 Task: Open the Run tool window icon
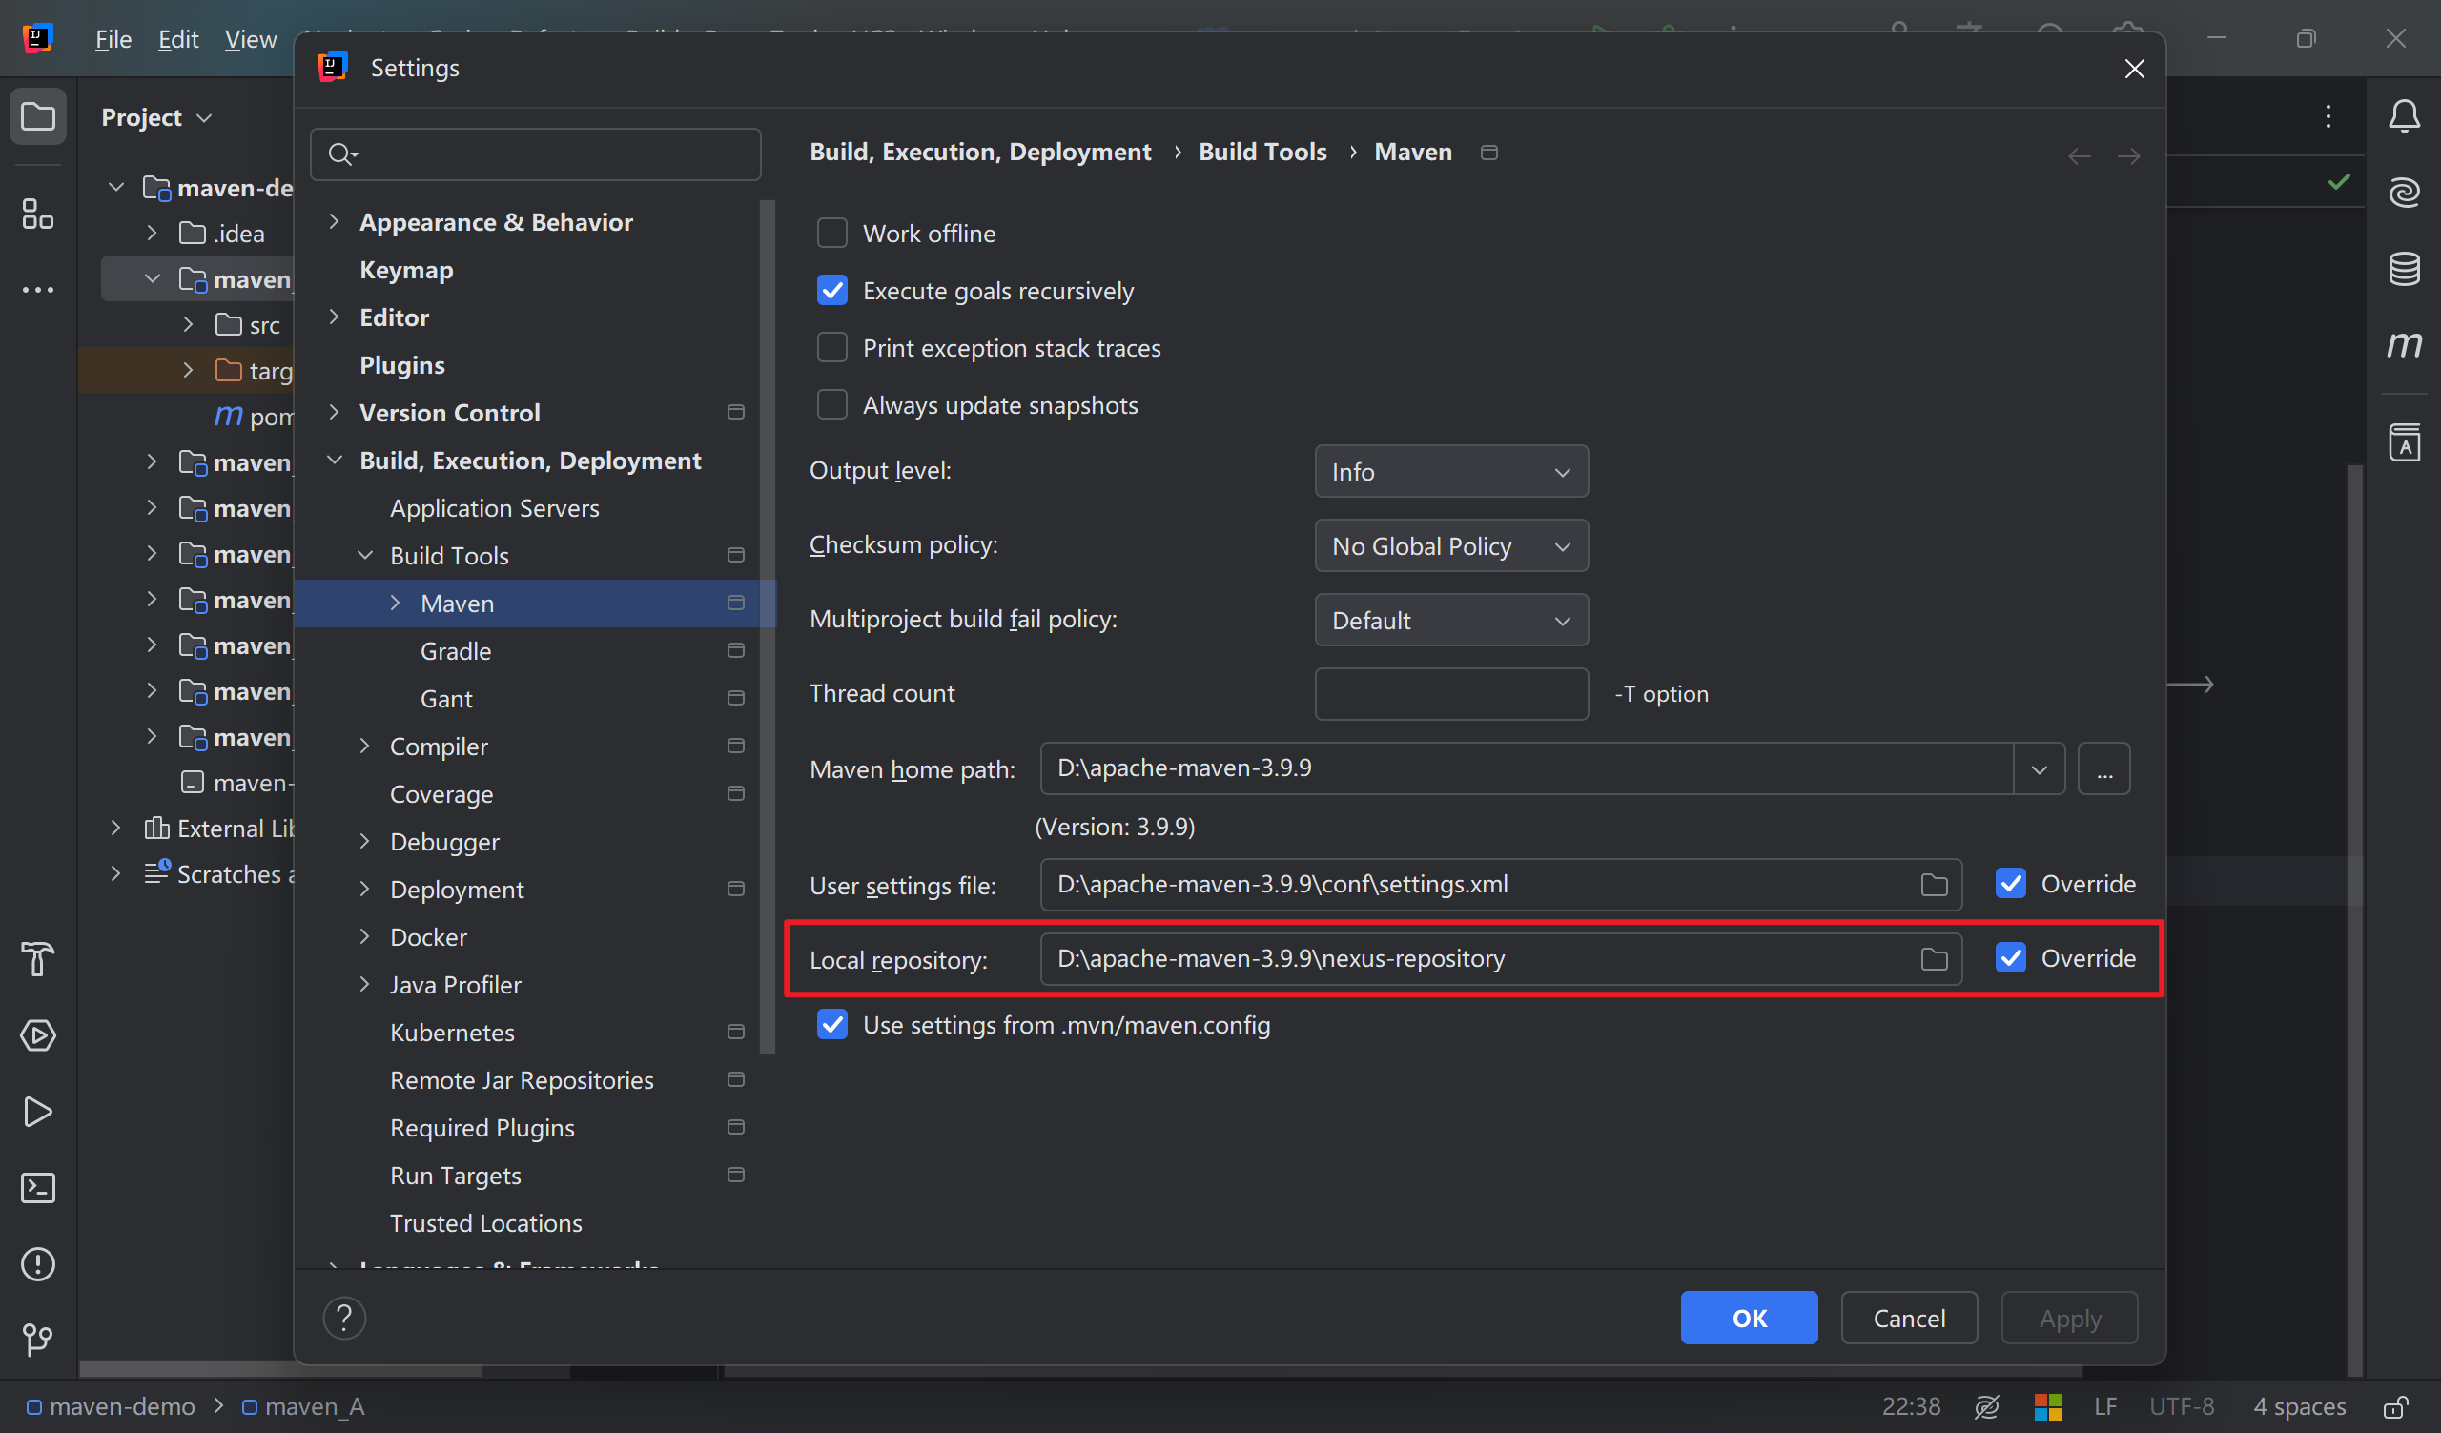point(38,1112)
